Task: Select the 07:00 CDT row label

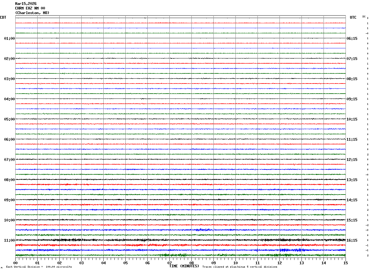Action: [x=9, y=160]
